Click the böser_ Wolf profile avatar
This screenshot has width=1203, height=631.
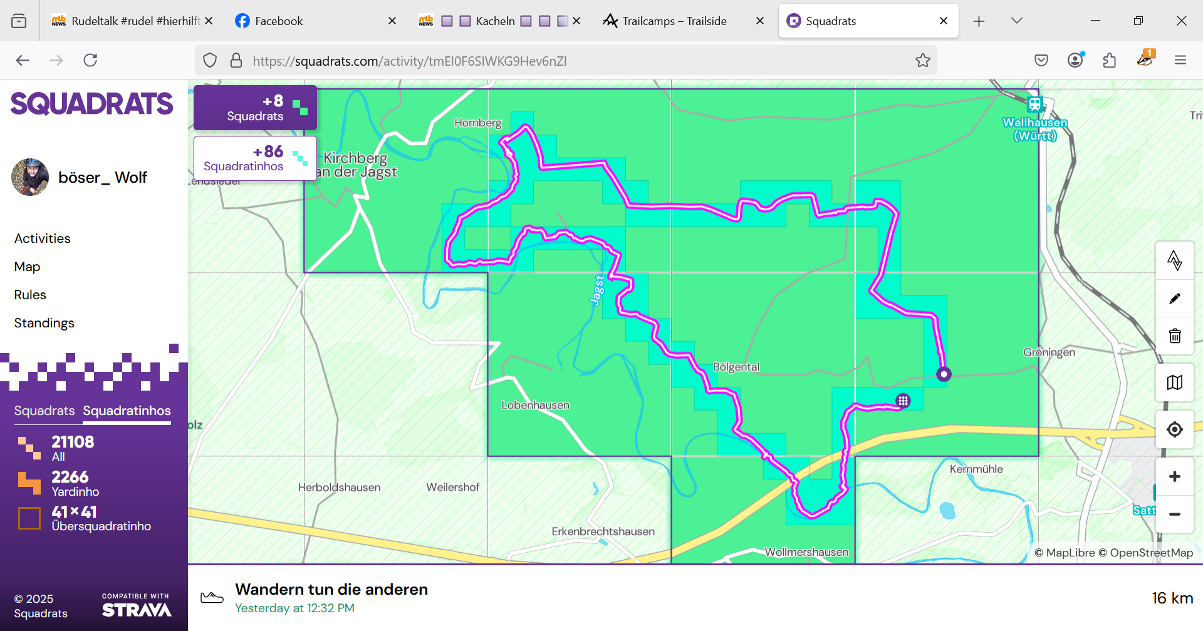(30, 177)
